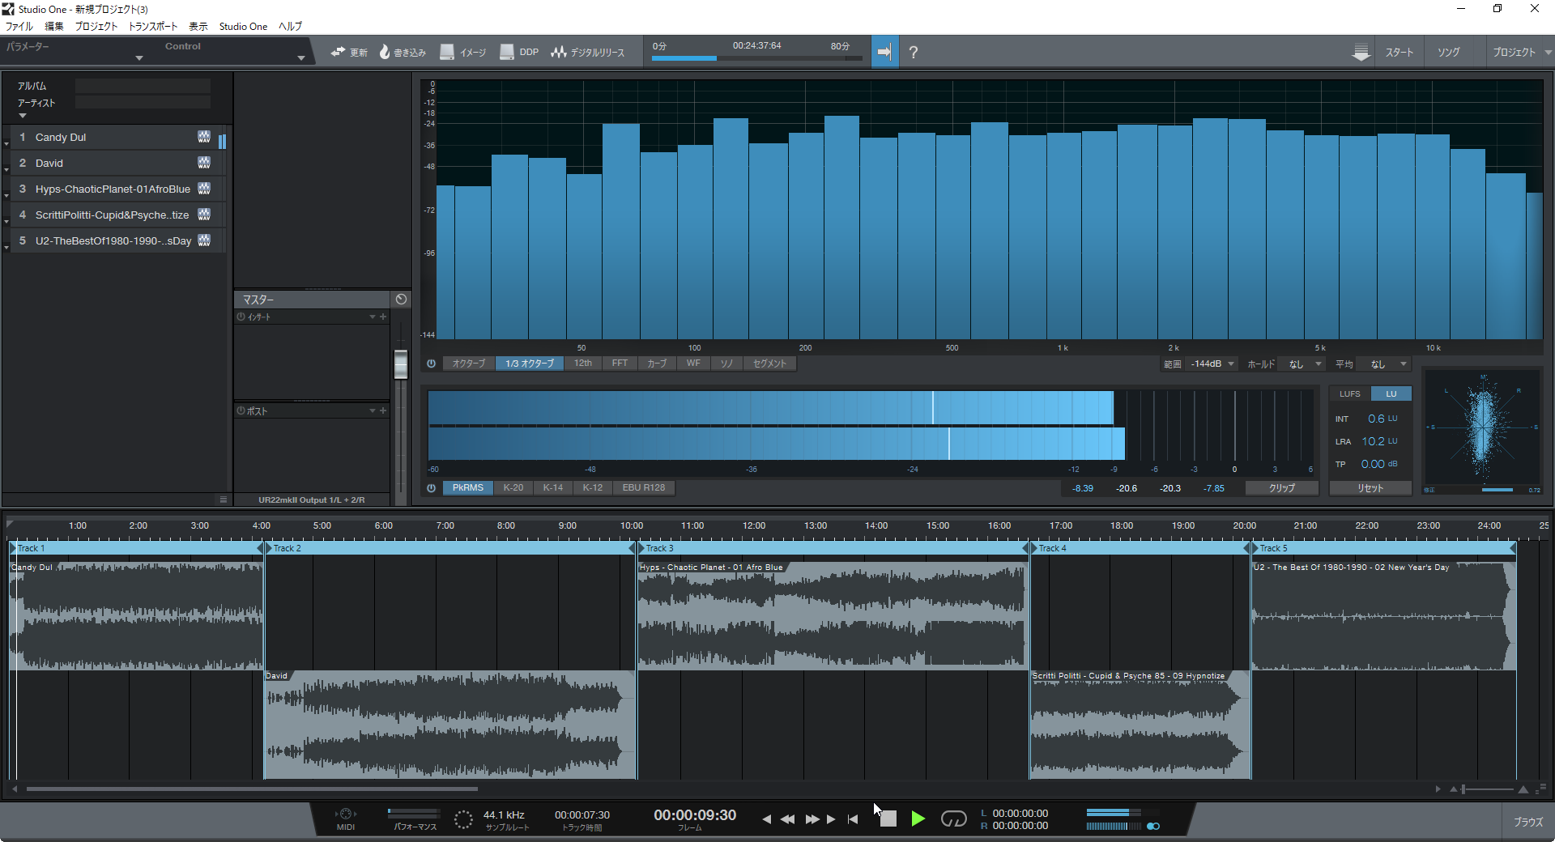1555x842 pixels.
Task: Open the パラメーター dropdown arrow
Action: tap(139, 58)
